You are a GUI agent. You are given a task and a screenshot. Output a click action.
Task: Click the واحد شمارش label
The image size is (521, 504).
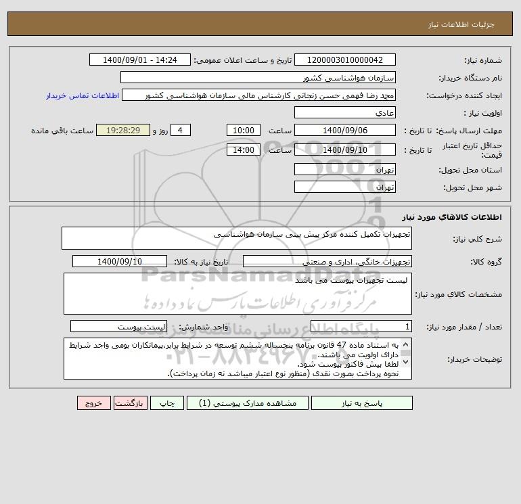(x=204, y=327)
